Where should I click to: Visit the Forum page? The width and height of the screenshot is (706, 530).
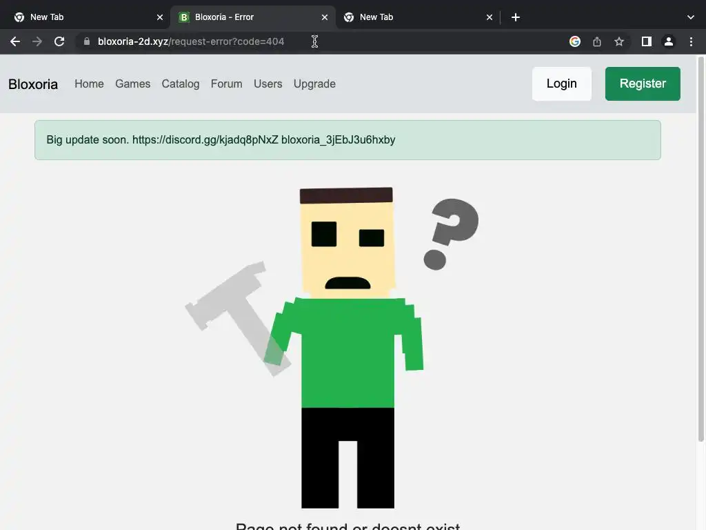[x=226, y=84]
